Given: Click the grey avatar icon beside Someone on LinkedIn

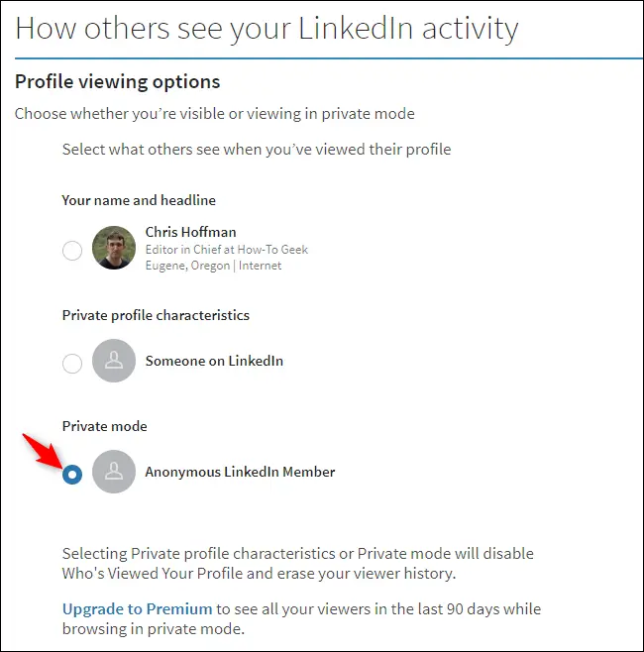Looking at the screenshot, I should [x=114, y=362].
